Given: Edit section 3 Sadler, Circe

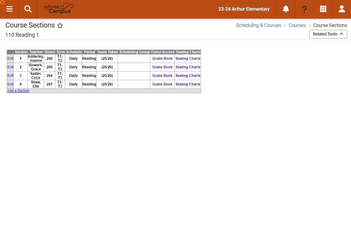Looking at the screenshot, I should pos(10,76).
